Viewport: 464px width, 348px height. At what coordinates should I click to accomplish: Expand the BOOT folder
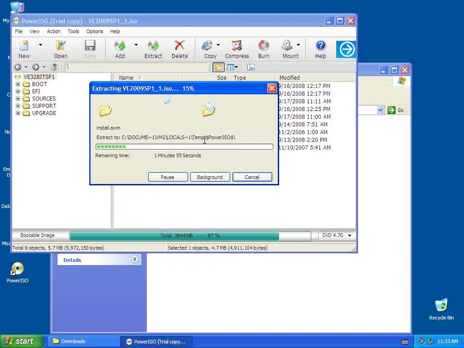[18, 84]
